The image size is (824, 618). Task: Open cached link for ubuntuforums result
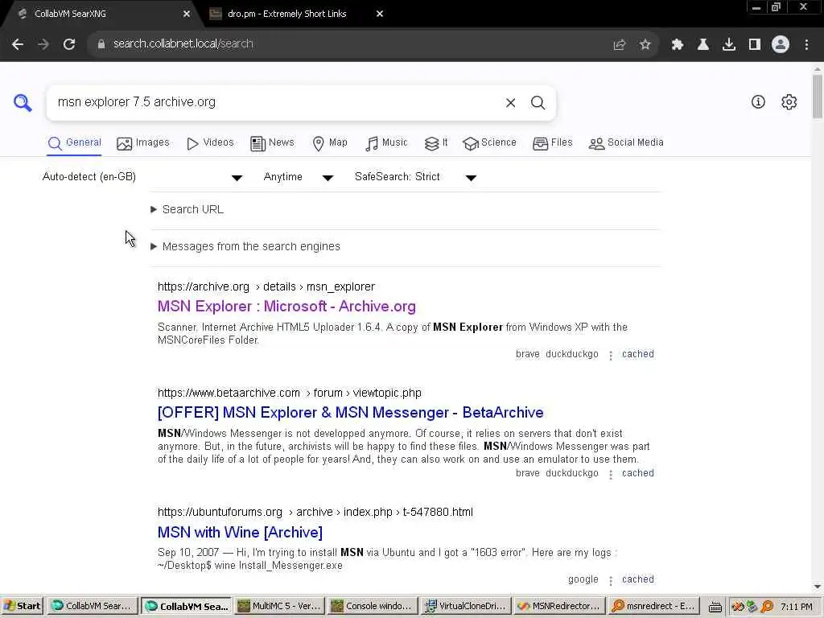[x=638, y=579]
